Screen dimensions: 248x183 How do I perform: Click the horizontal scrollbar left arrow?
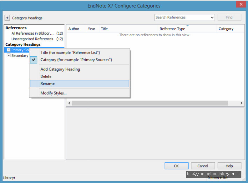69,103
